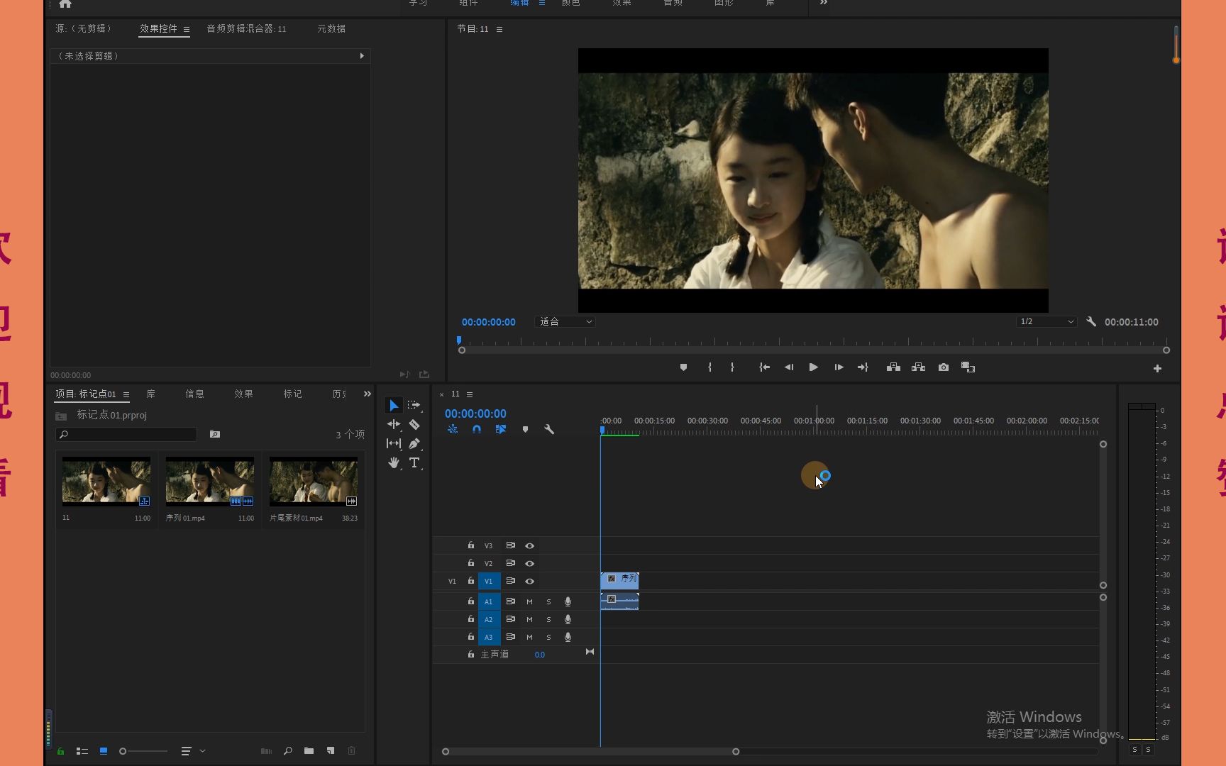Open timeline wrench display settings
1226x766 pixels.
click(x=548, y=429)
